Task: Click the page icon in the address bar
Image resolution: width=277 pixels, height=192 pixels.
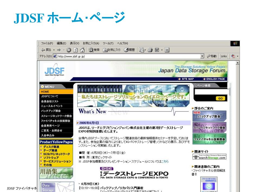Action: (x=55, y=56)
